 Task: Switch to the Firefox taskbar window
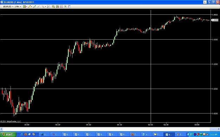coord(135,135)
